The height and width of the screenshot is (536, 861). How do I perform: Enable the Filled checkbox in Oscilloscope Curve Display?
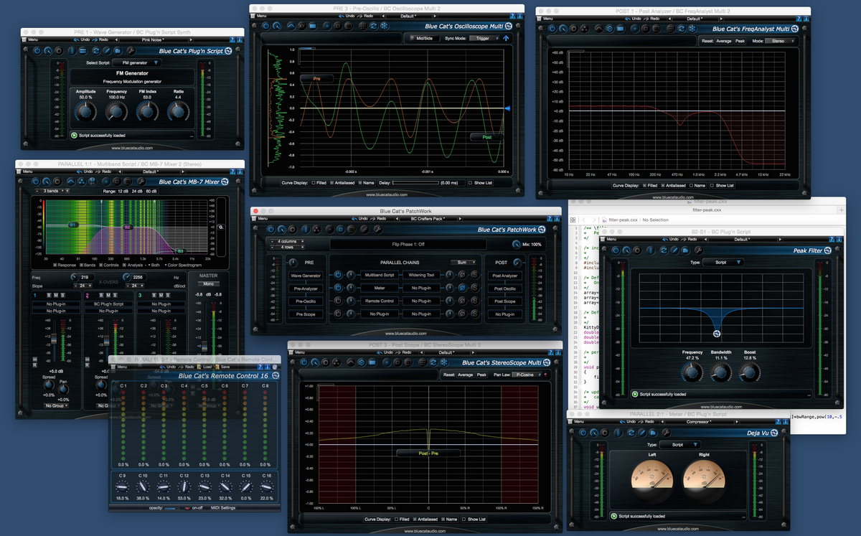[314, 183]
